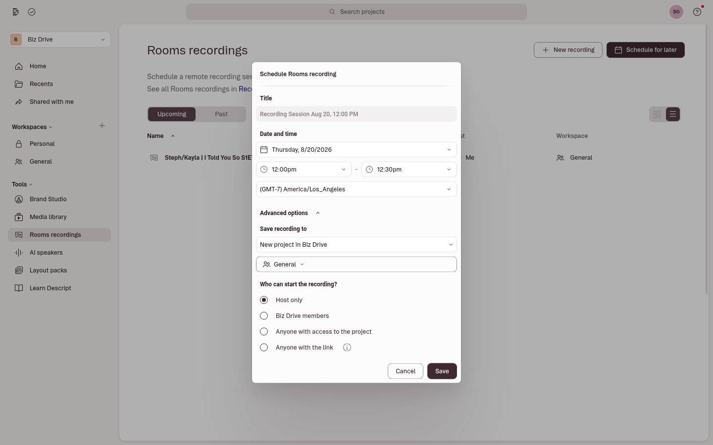This screenshot has width=713, height=445.
Task: Toggle the sidebar menu icon at top left
Action: (16, 12)
